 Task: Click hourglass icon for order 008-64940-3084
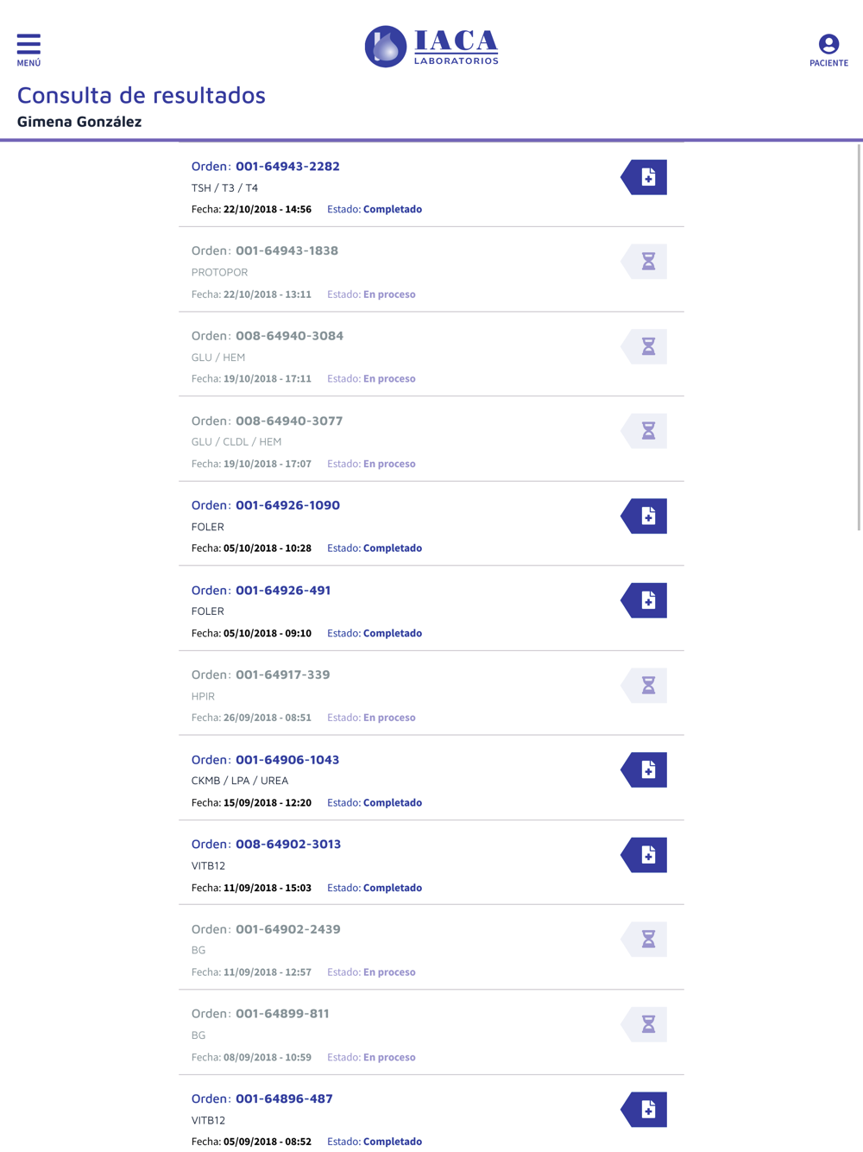(x=644, y=346)
